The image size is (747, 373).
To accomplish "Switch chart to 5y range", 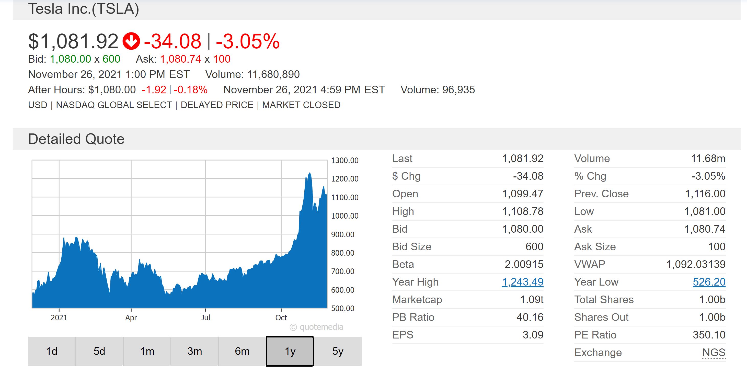I will pos(338,351).
